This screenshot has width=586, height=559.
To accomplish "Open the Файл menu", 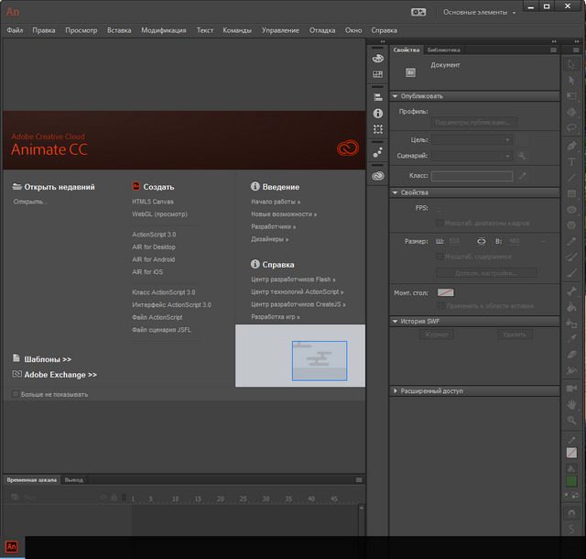I will [x=15, y=30].
